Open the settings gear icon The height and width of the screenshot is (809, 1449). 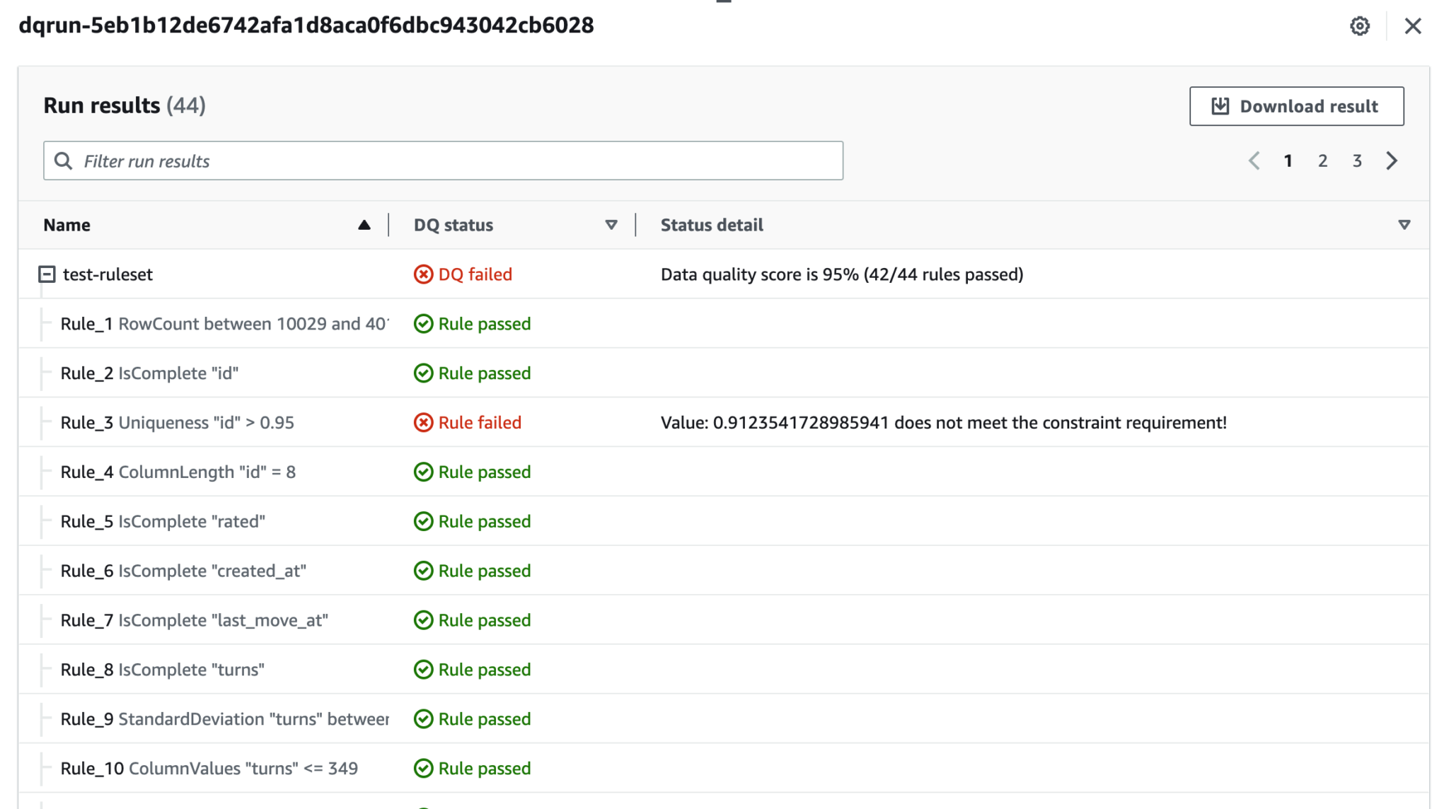(x=1360, y=26)
